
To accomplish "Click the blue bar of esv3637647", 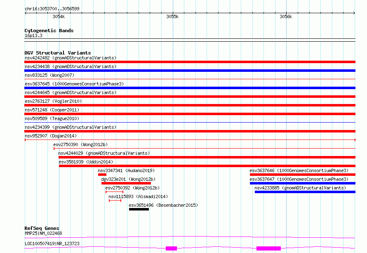I will [303, 183].
